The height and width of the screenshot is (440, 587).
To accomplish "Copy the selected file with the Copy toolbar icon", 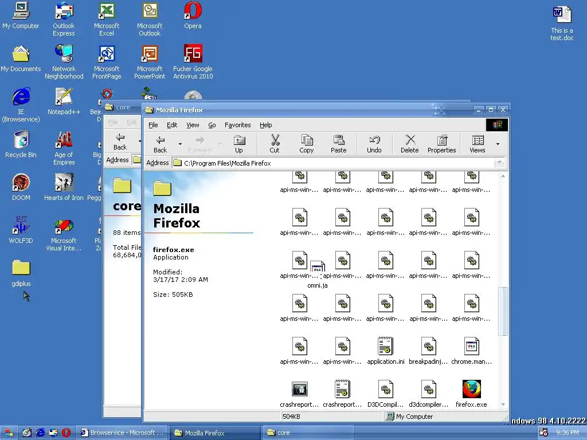I will click(307, 144).
